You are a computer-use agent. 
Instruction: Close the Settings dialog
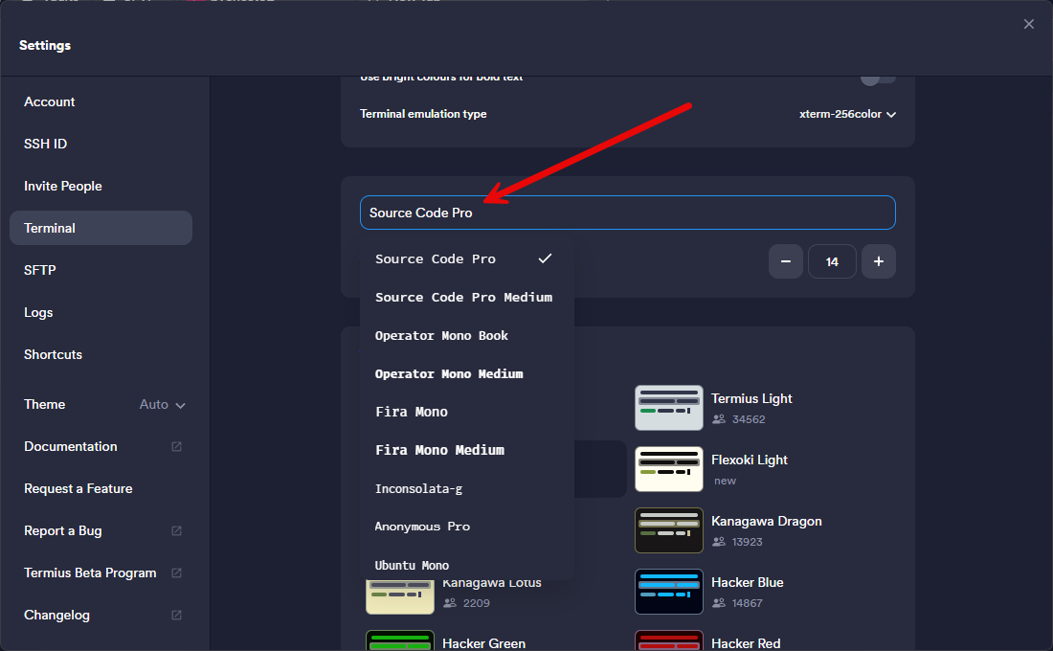tap(1028, 24)
